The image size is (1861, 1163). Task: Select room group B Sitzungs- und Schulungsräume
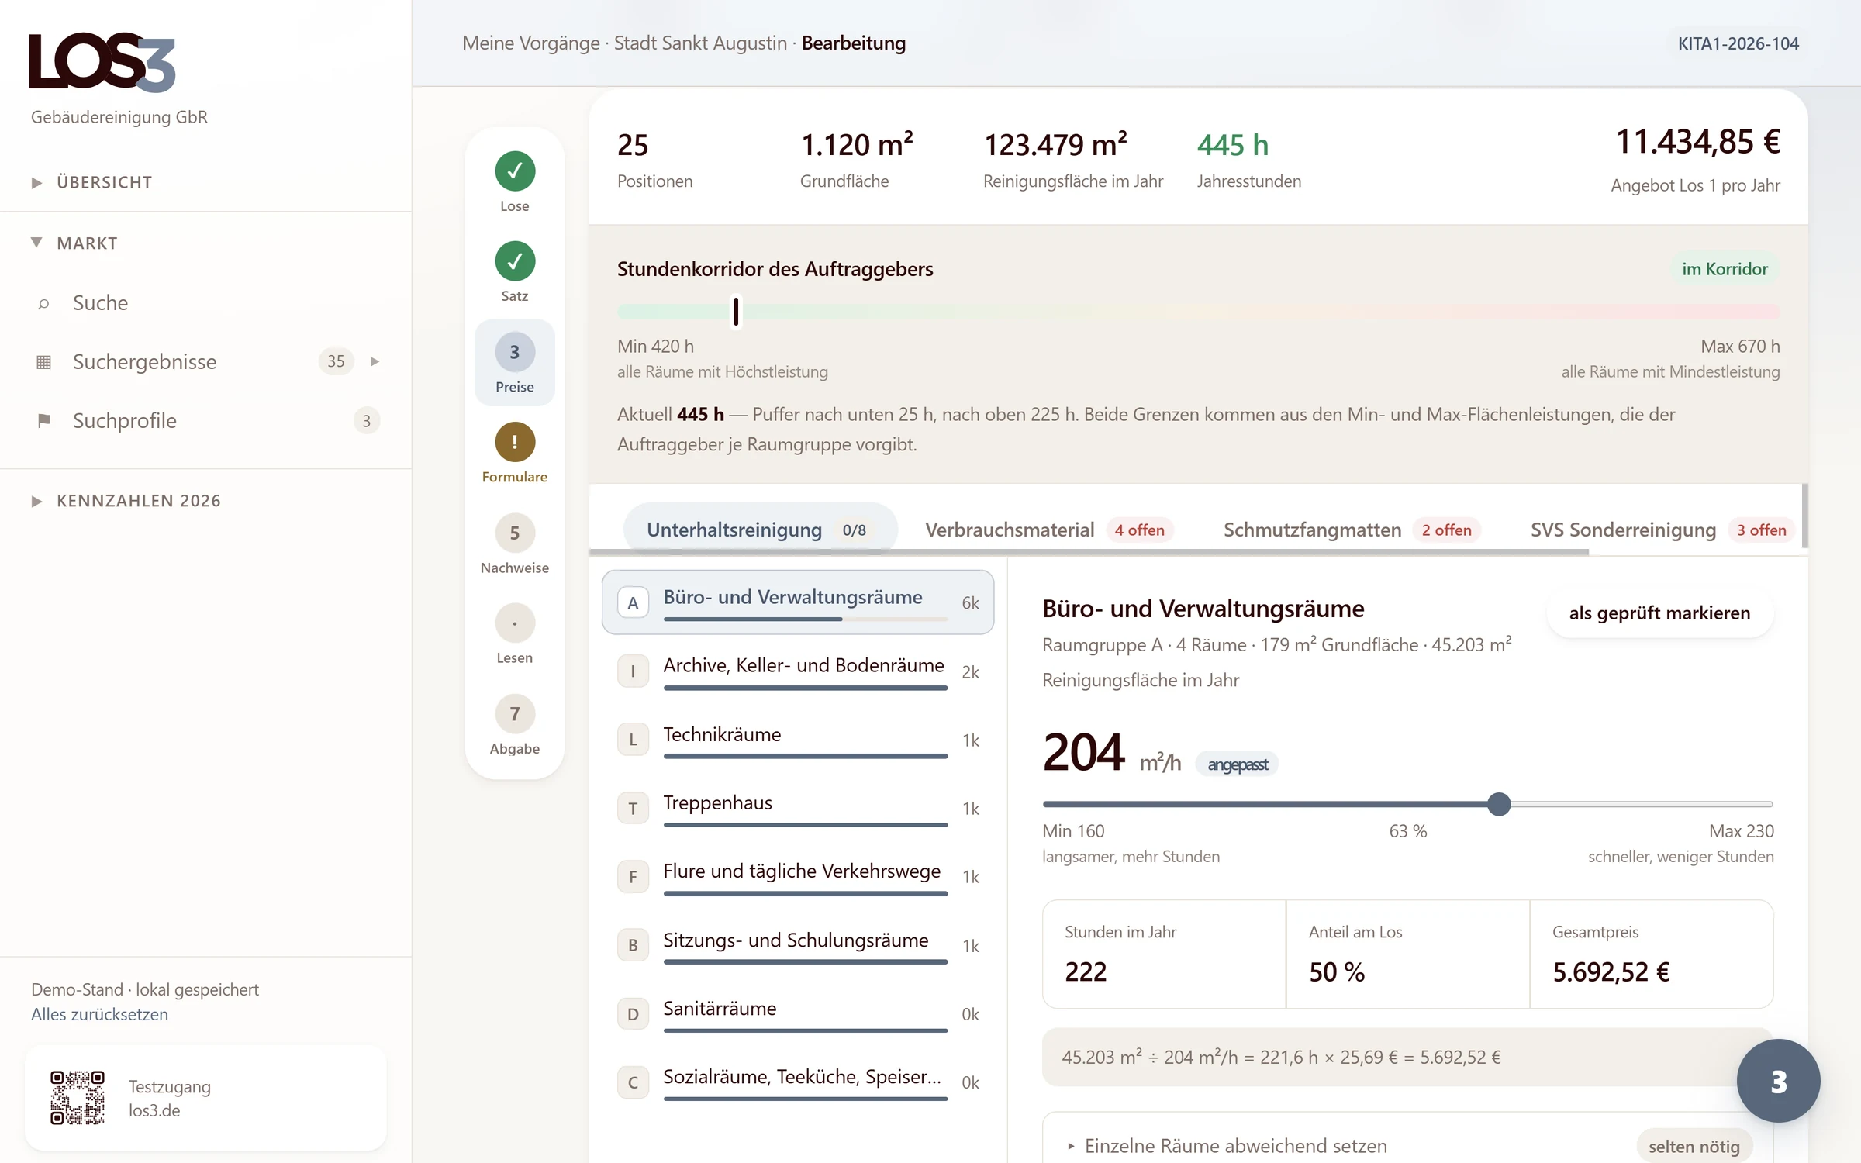click(798, 945)
